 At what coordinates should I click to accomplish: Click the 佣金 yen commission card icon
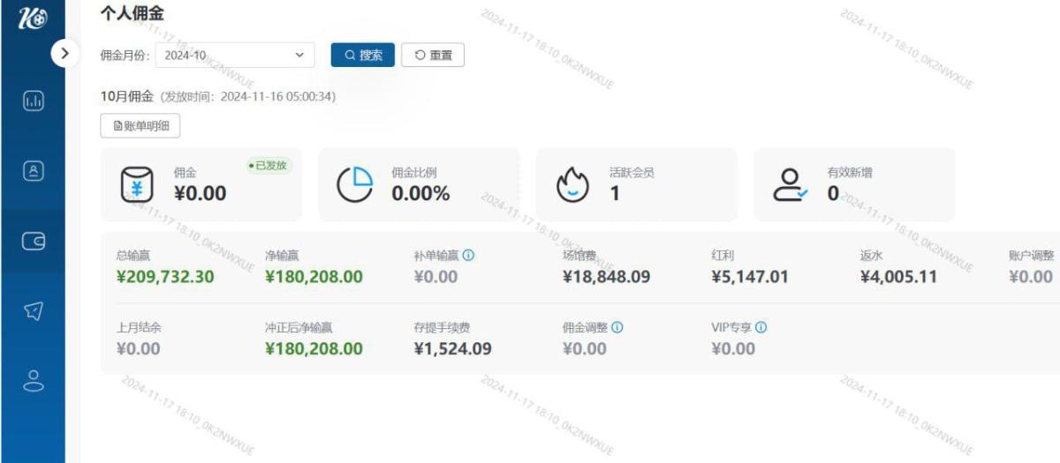coord(137,184)
